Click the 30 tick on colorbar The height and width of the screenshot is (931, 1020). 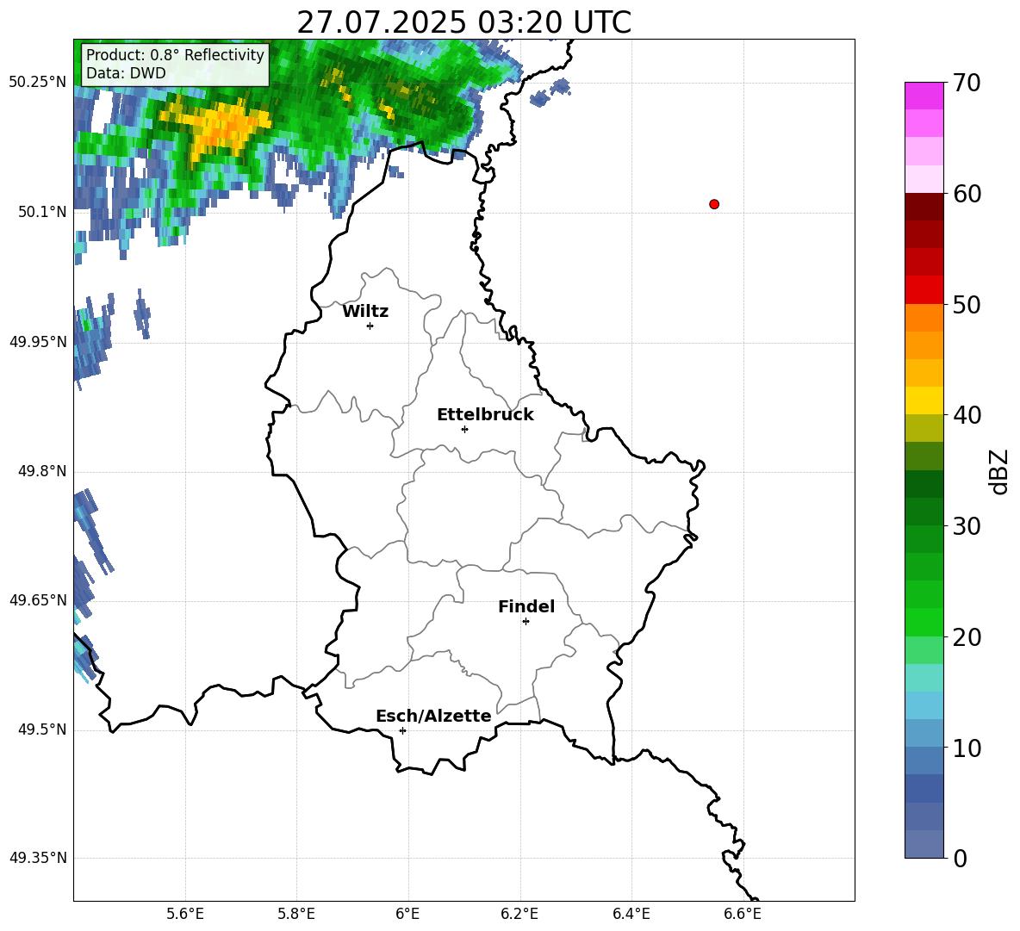[967, 526]
